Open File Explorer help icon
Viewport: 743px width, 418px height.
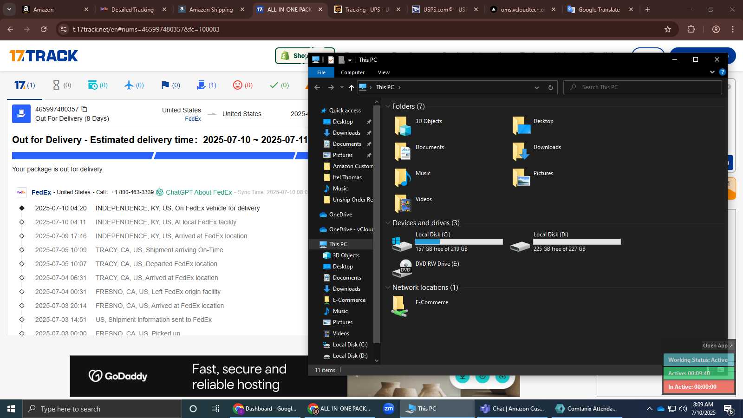[722, 72]
